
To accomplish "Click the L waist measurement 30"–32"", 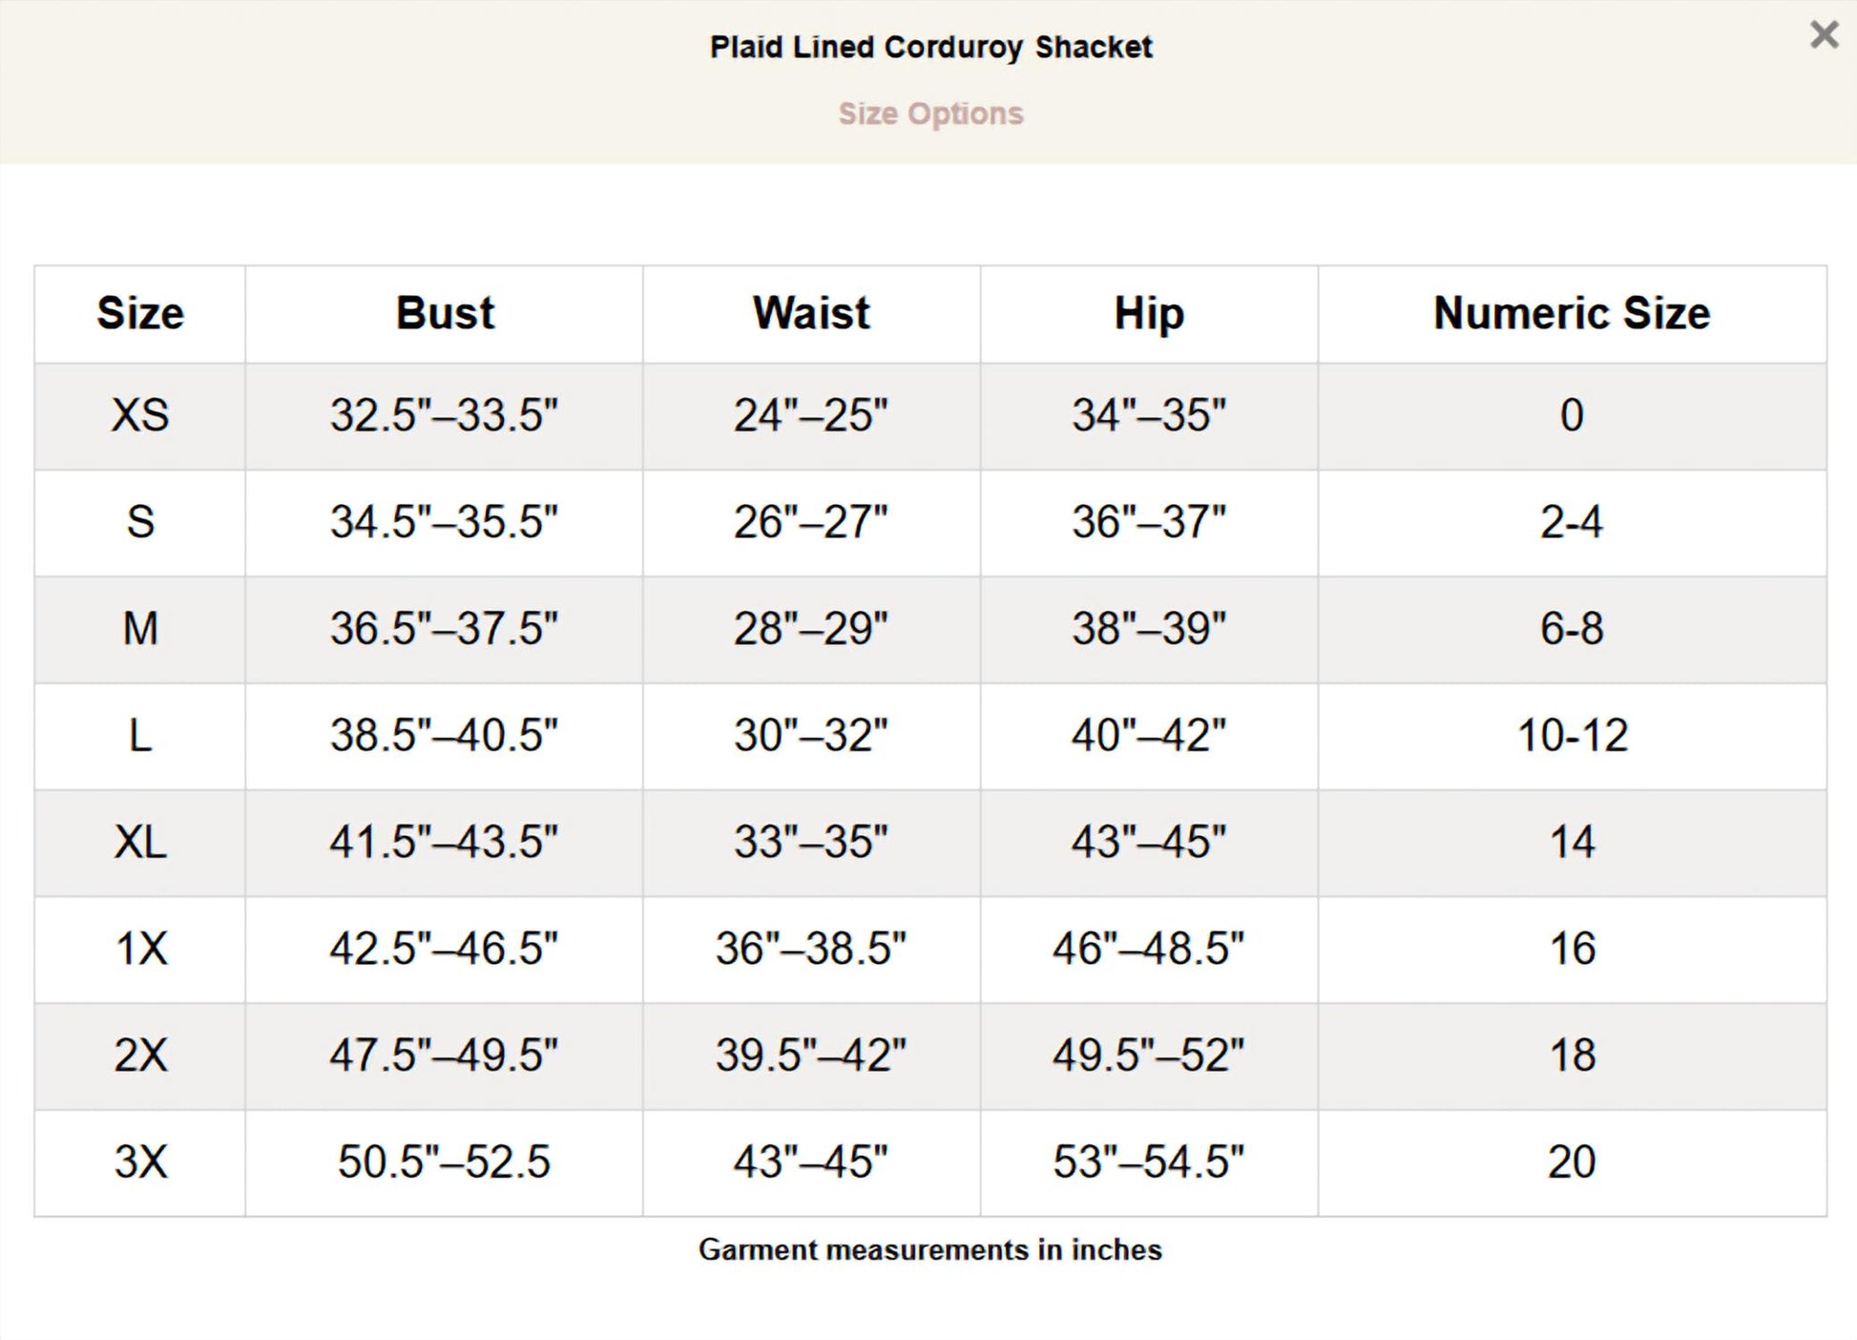I will [811, 736].
